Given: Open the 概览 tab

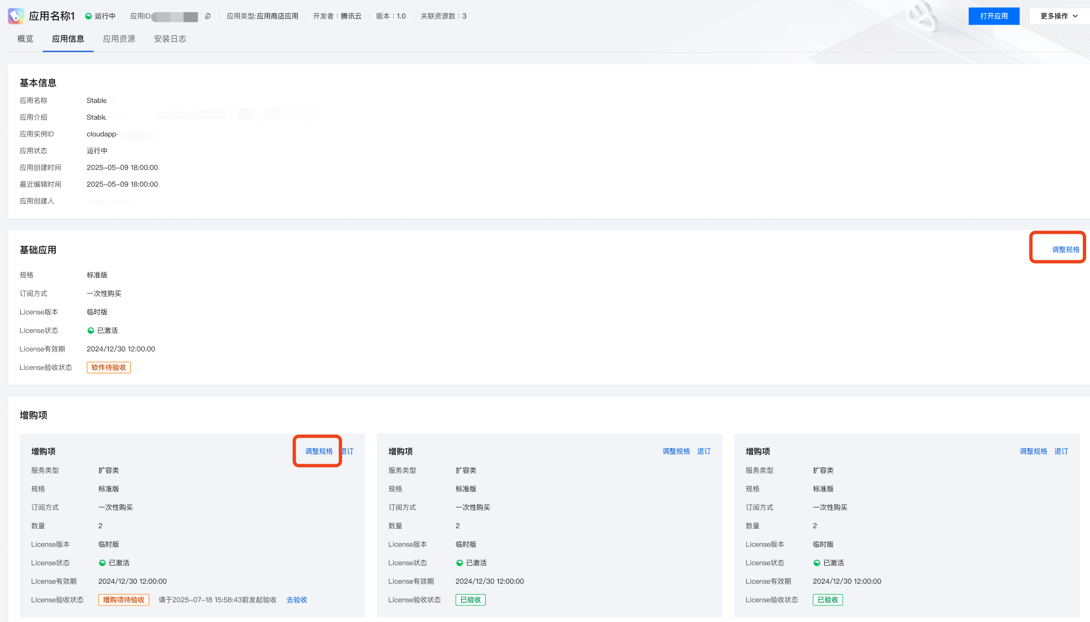Looking at the screenshot, I should point(25,39).
